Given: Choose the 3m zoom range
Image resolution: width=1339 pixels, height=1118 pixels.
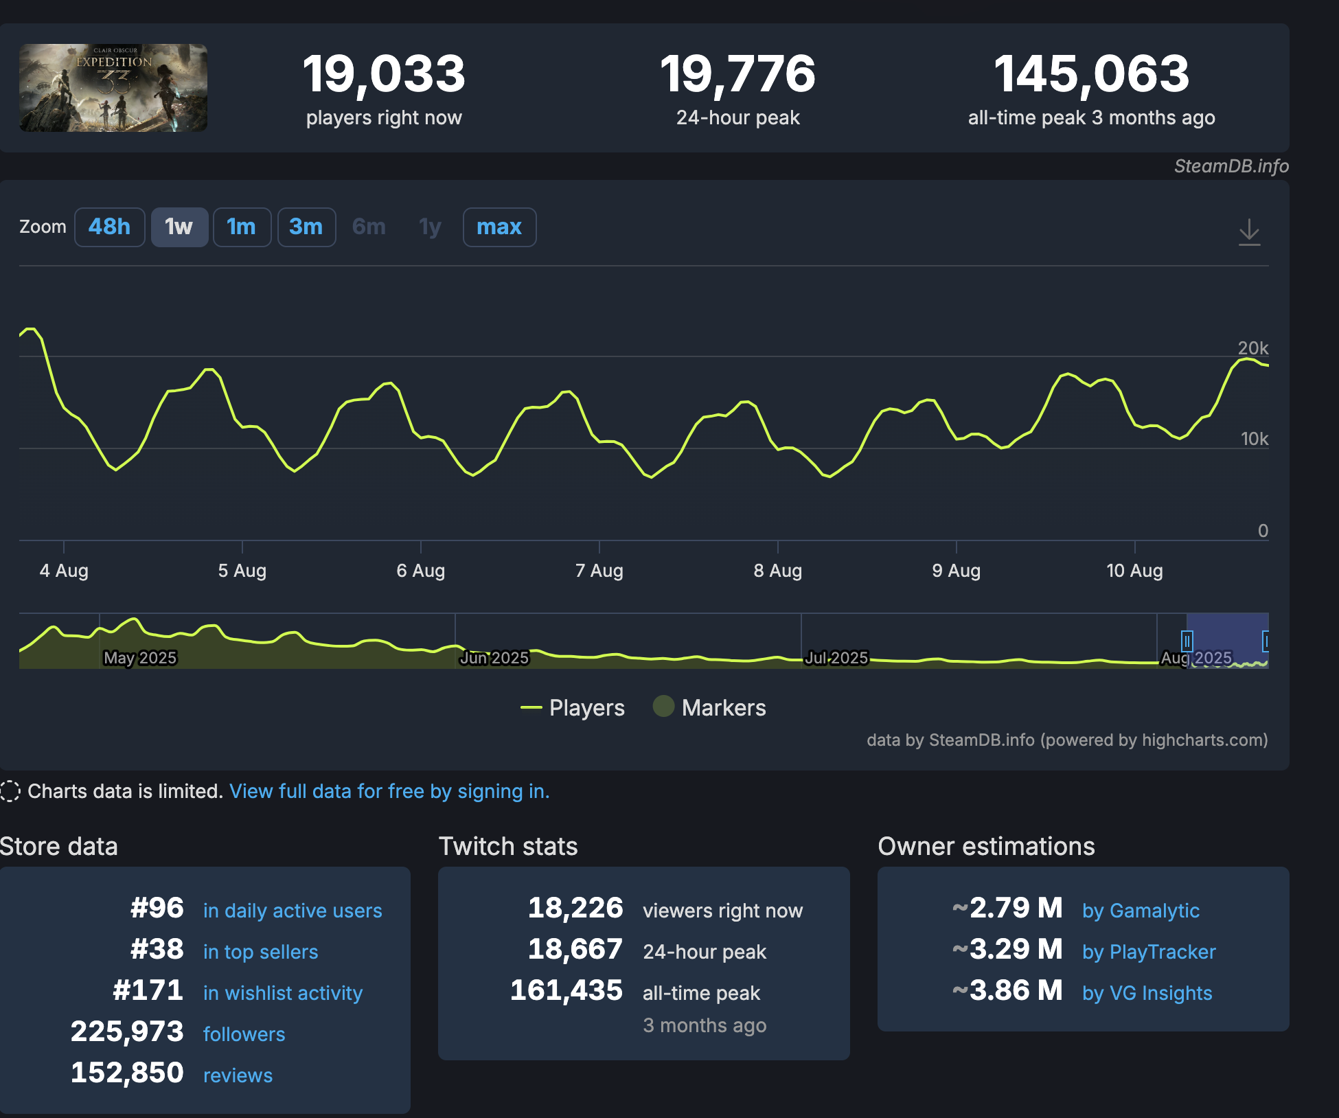Looking at the screenshot, I should click(306, 227).
